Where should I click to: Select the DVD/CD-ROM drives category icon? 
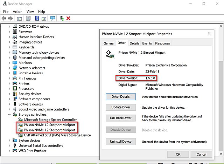tap(15, 26)
